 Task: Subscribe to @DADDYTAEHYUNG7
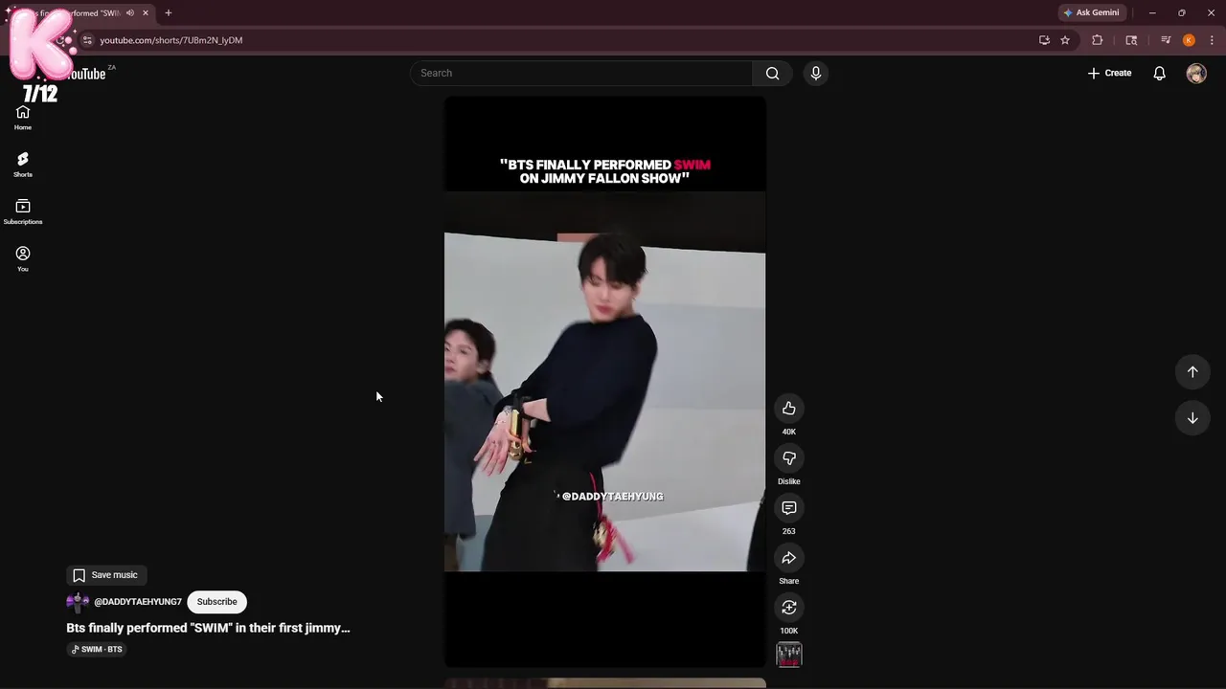tap(216, 602)
